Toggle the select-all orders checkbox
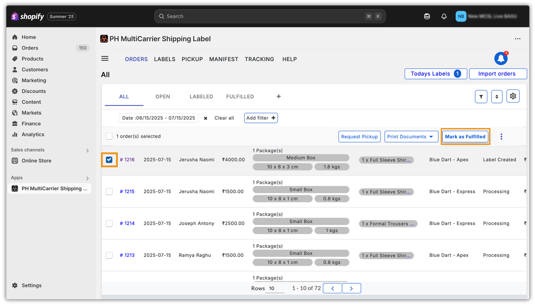The height and width of the screenshot is (305, 535). pos(109,136)
